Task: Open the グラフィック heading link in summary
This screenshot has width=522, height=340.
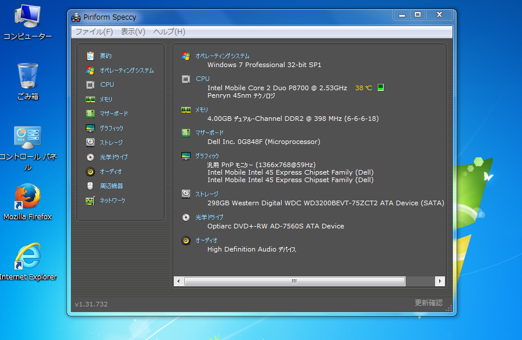Action: point(207,156)
